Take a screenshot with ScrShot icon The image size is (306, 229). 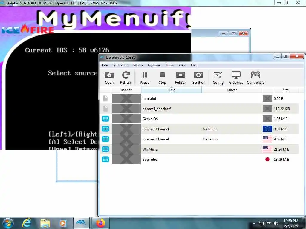click(198, 78)
